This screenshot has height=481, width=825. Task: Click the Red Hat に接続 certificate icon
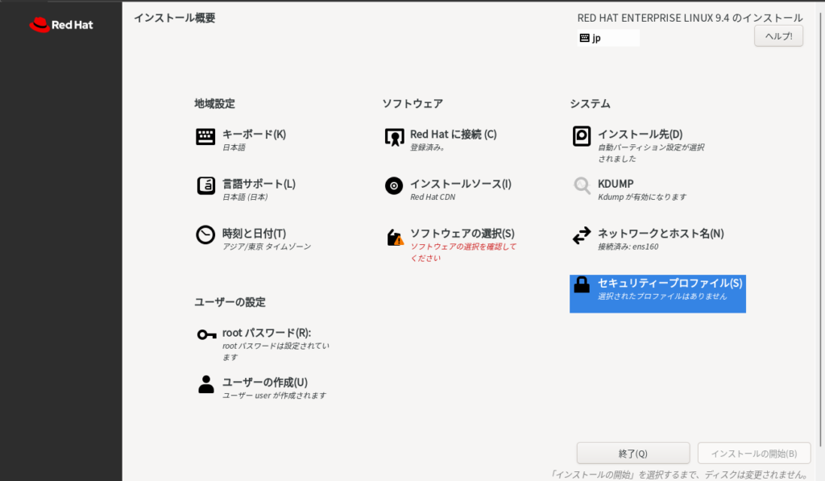point(394,138)
